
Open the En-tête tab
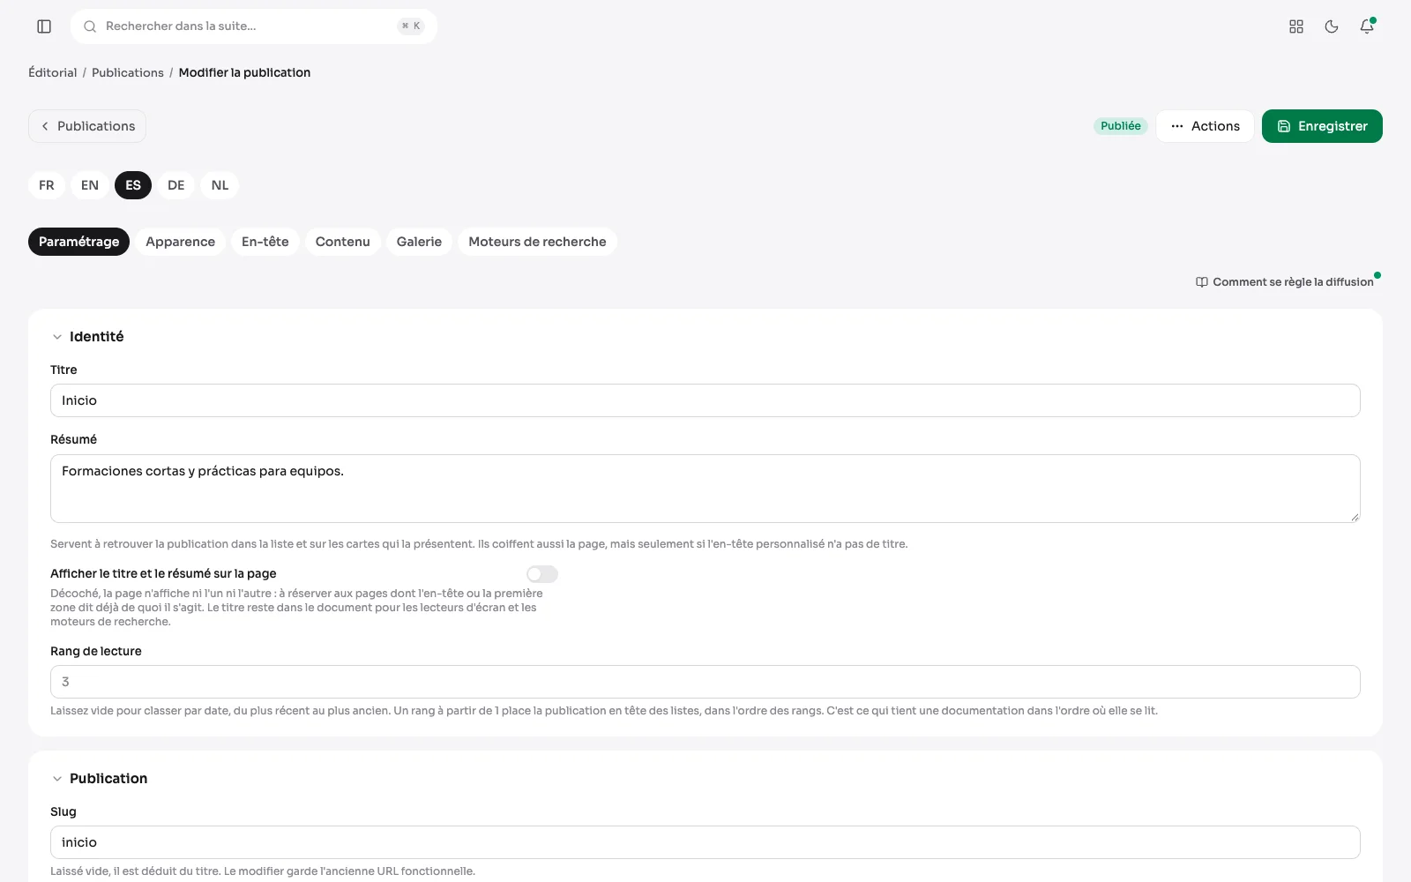(x=265, y=242)
